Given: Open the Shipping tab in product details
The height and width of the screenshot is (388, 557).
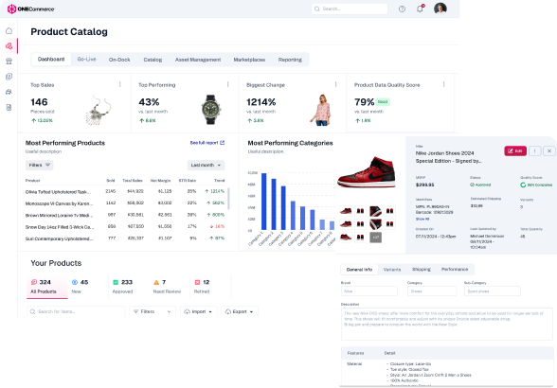Looking at the screenshot, I should point(422,270).
